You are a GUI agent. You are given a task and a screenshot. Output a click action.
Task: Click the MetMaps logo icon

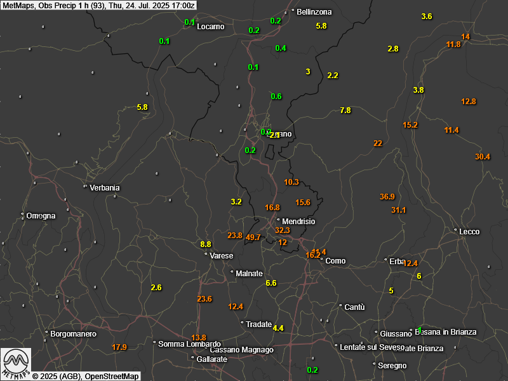tap(16, 362)
